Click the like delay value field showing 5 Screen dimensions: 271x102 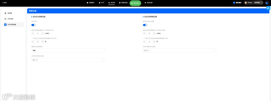coord(149,33)
